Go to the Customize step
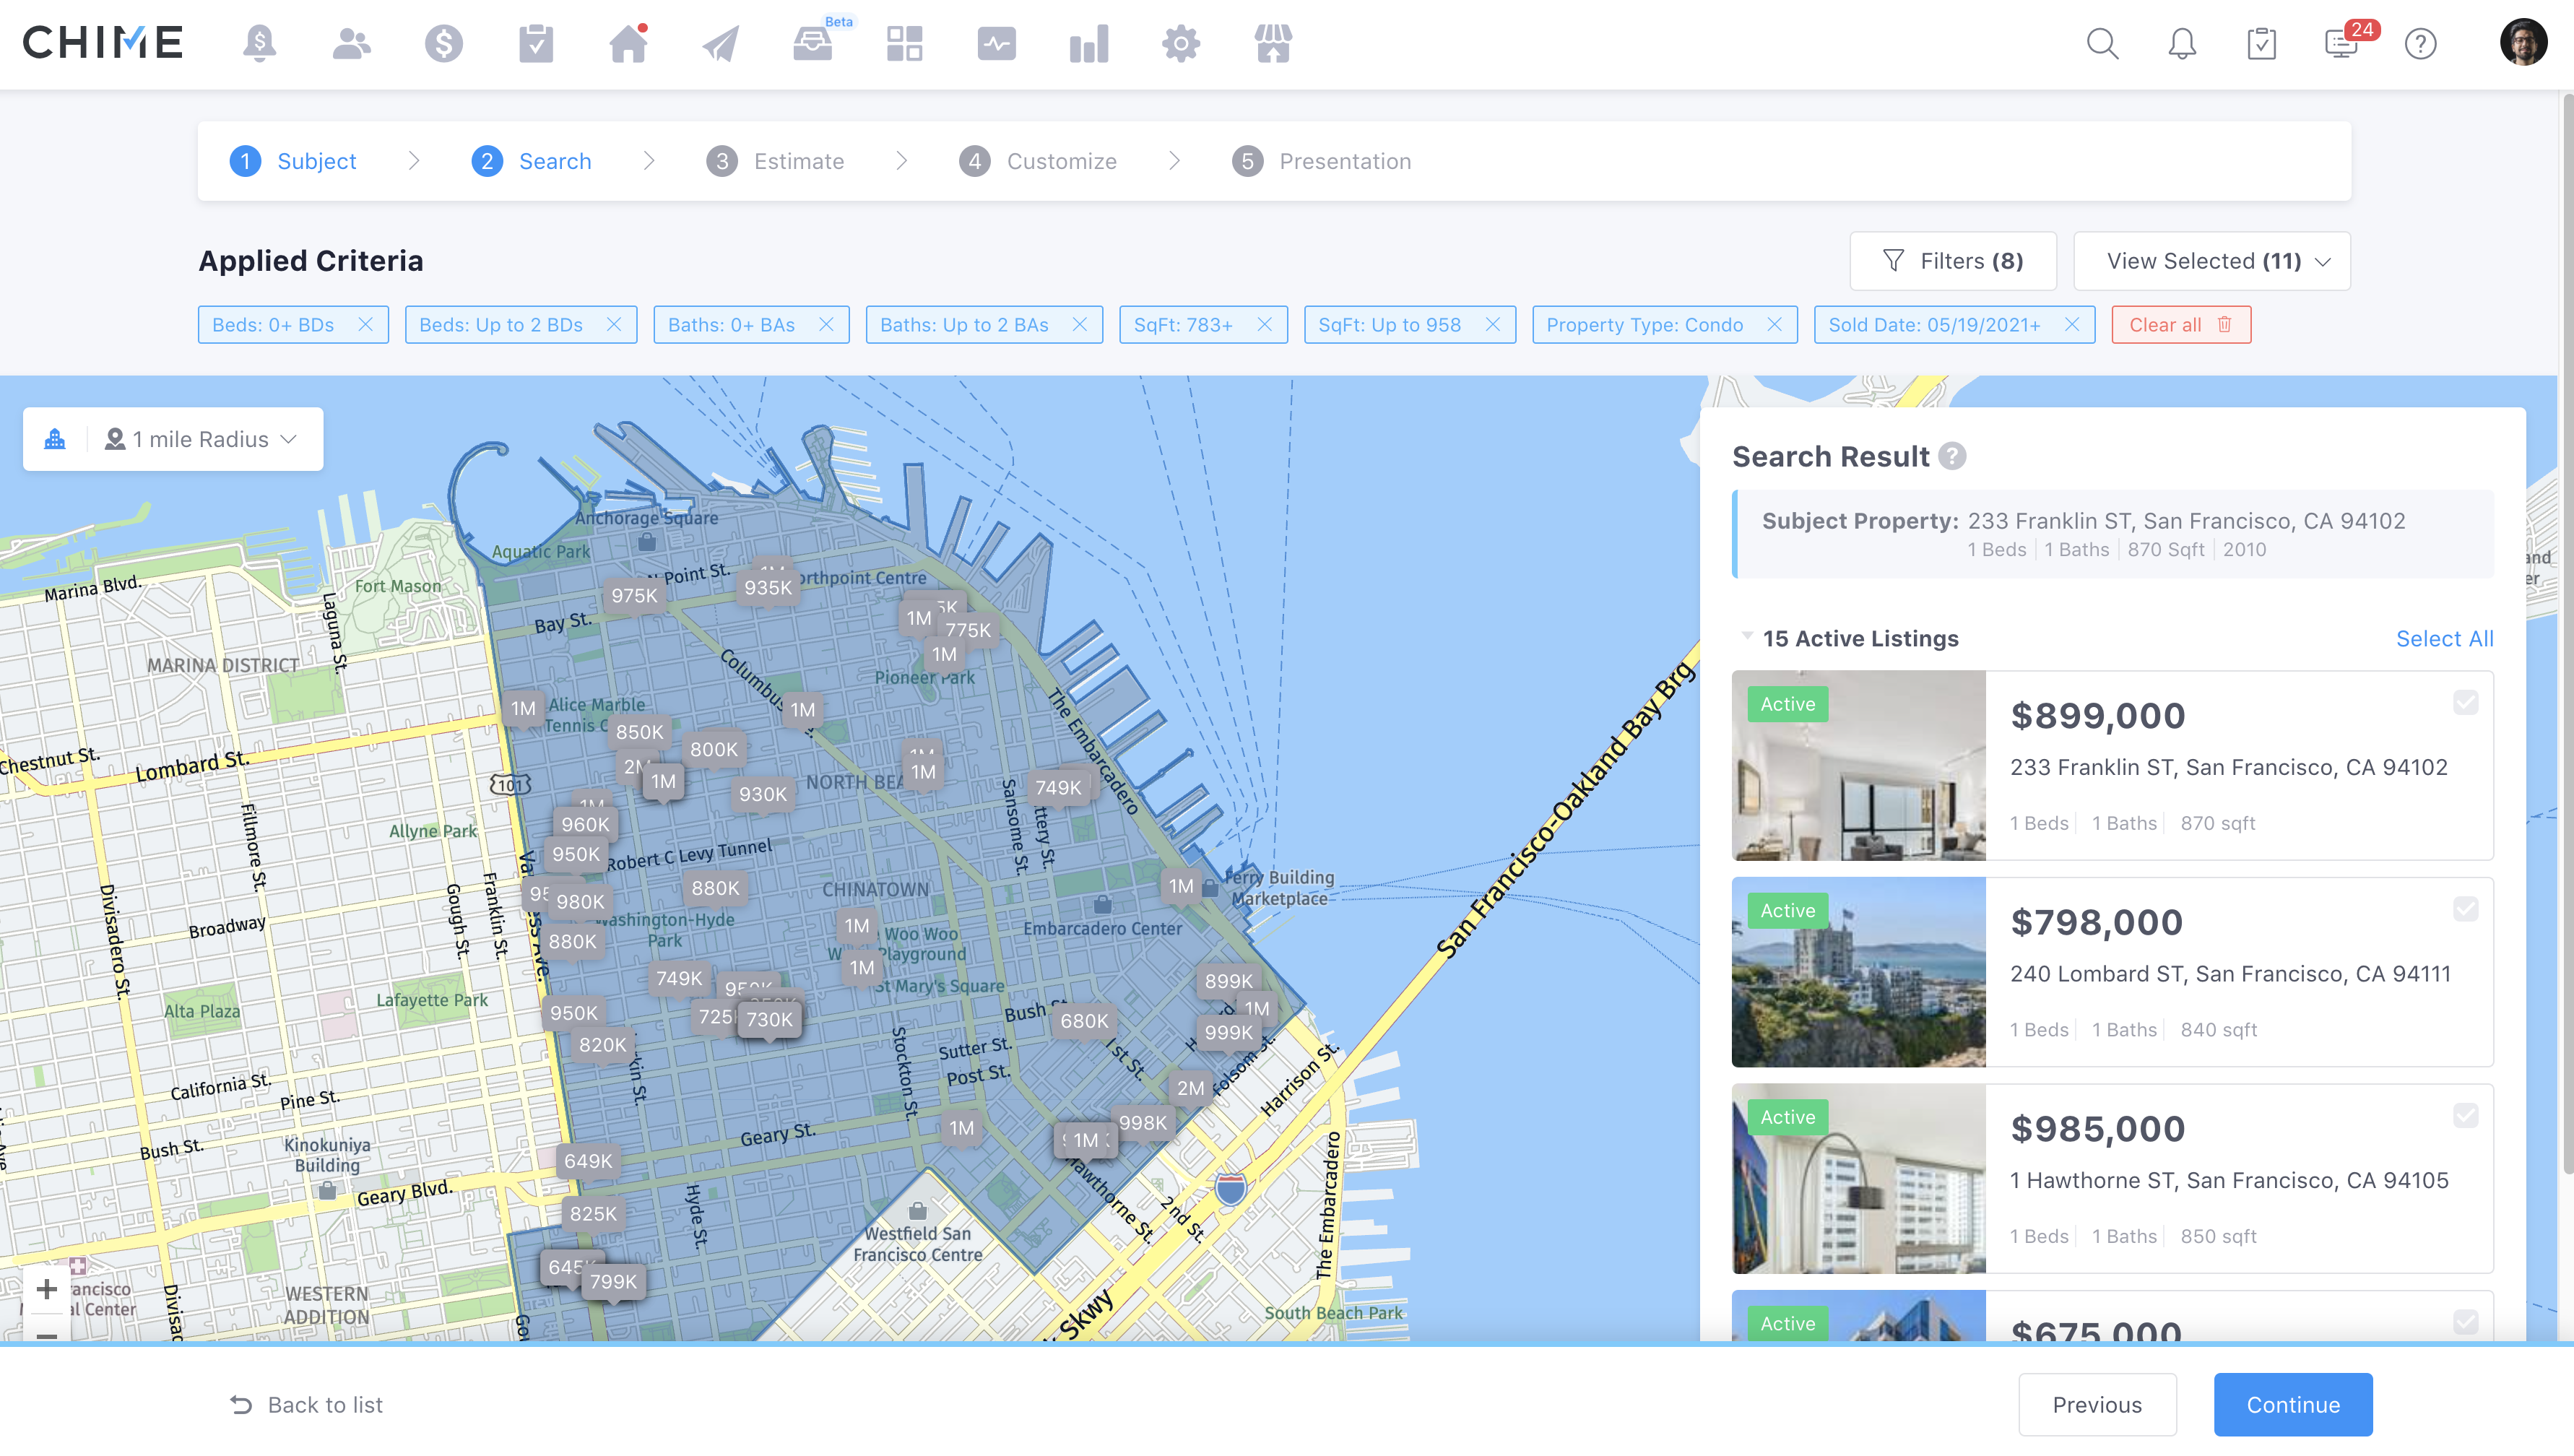This screenshot has height=1456, width=2574. tap(1038, 161)
